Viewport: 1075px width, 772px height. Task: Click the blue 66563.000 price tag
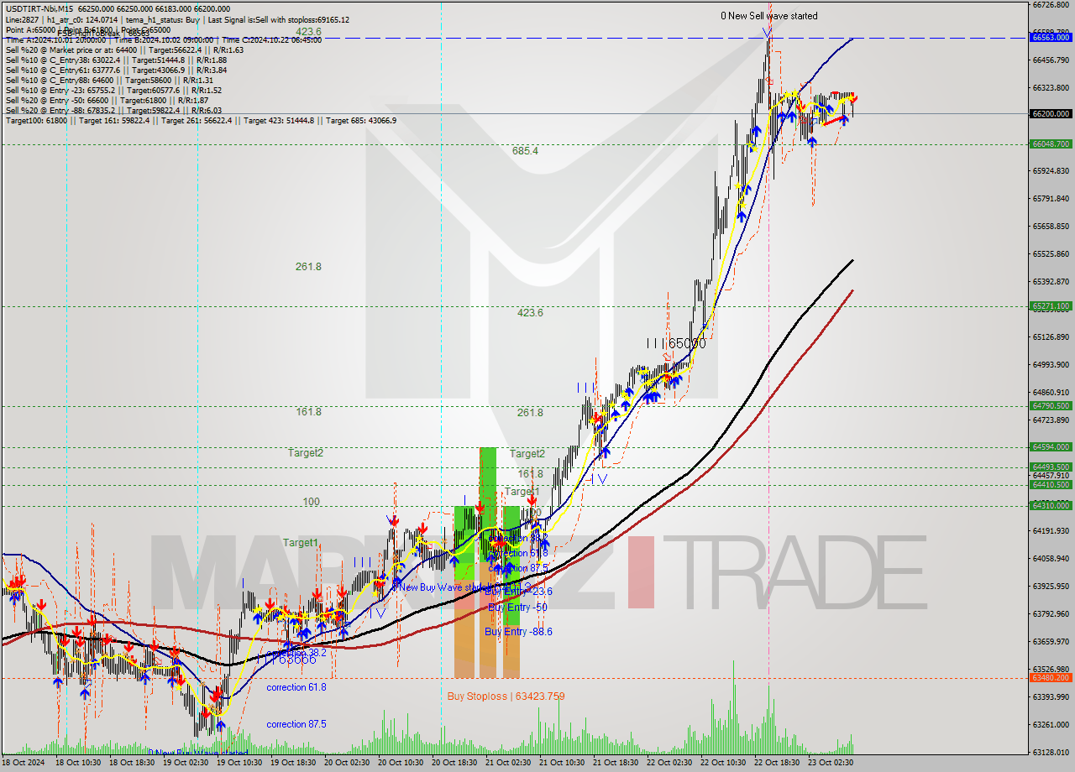pos(1051,38)
